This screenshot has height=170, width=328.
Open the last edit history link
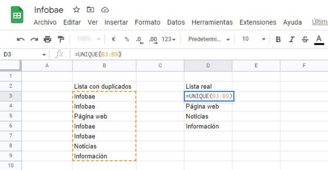tap(320, 22)
